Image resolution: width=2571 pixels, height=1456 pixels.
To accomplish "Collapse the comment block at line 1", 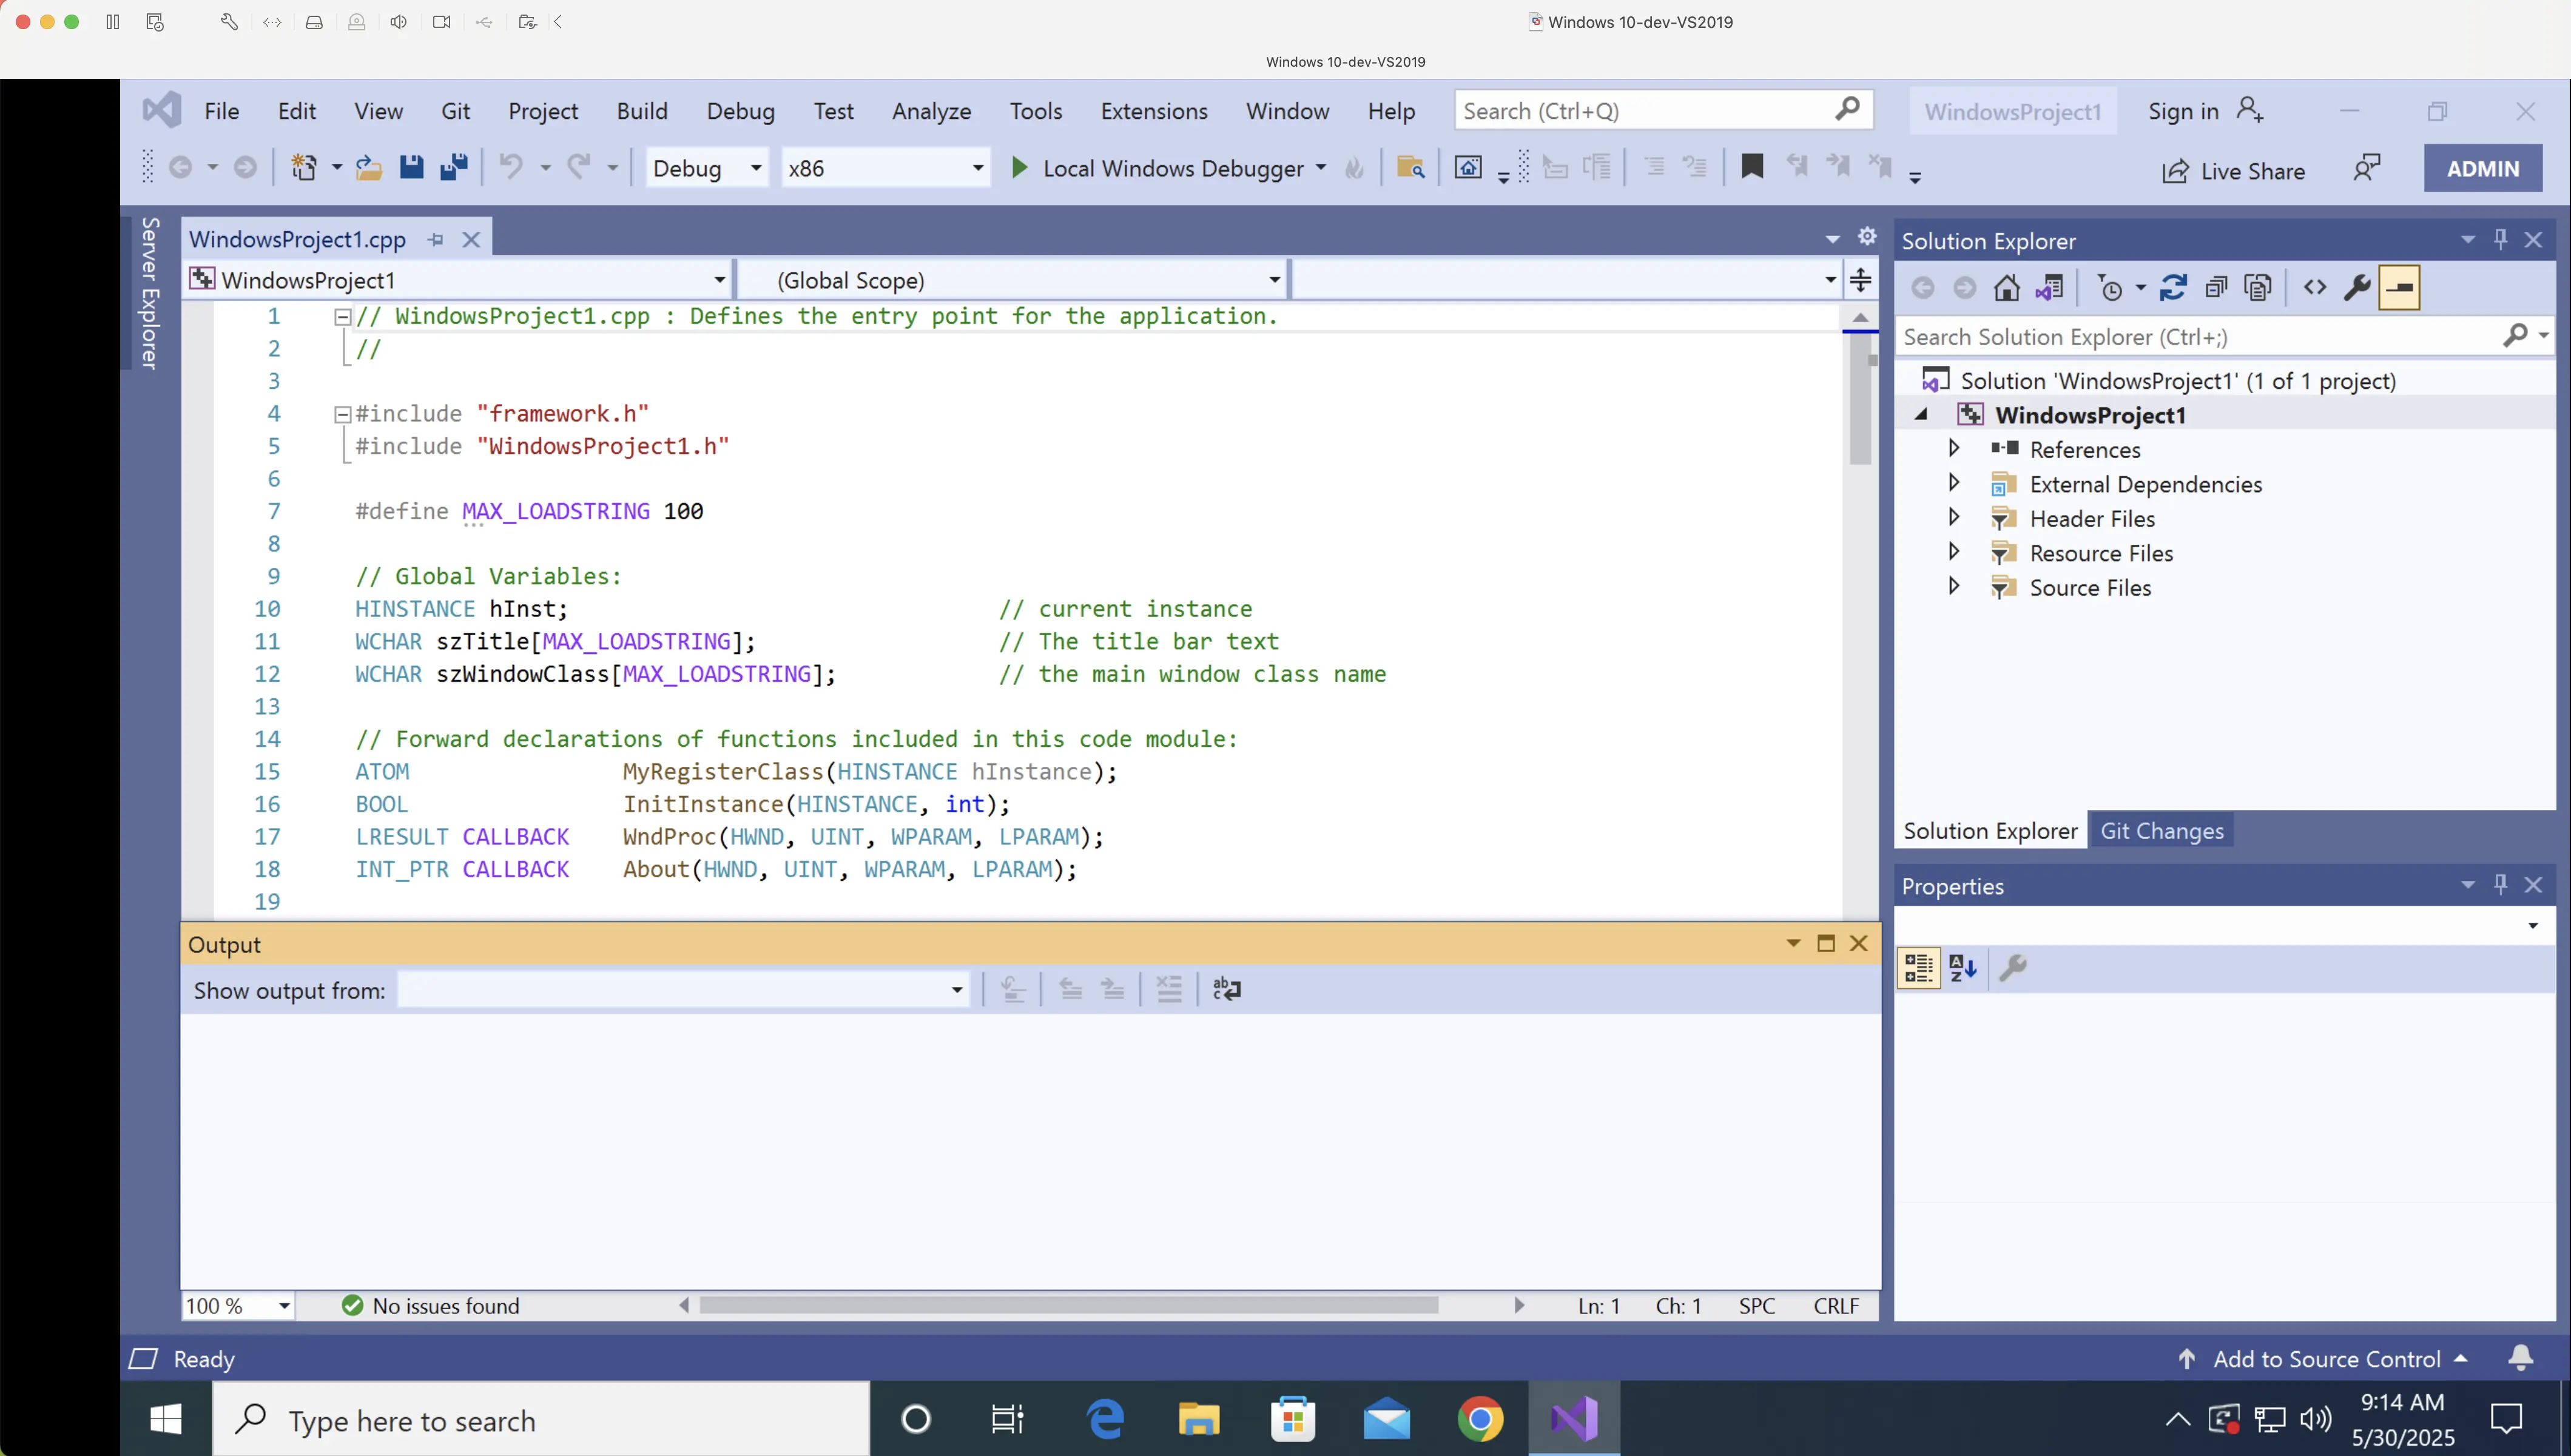I will 342,317.
